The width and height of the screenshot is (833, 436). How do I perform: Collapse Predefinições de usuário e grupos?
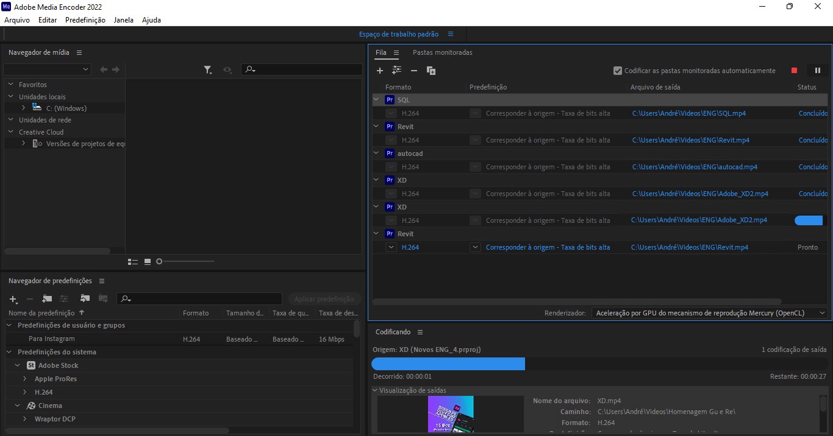[x=10, y=325]
